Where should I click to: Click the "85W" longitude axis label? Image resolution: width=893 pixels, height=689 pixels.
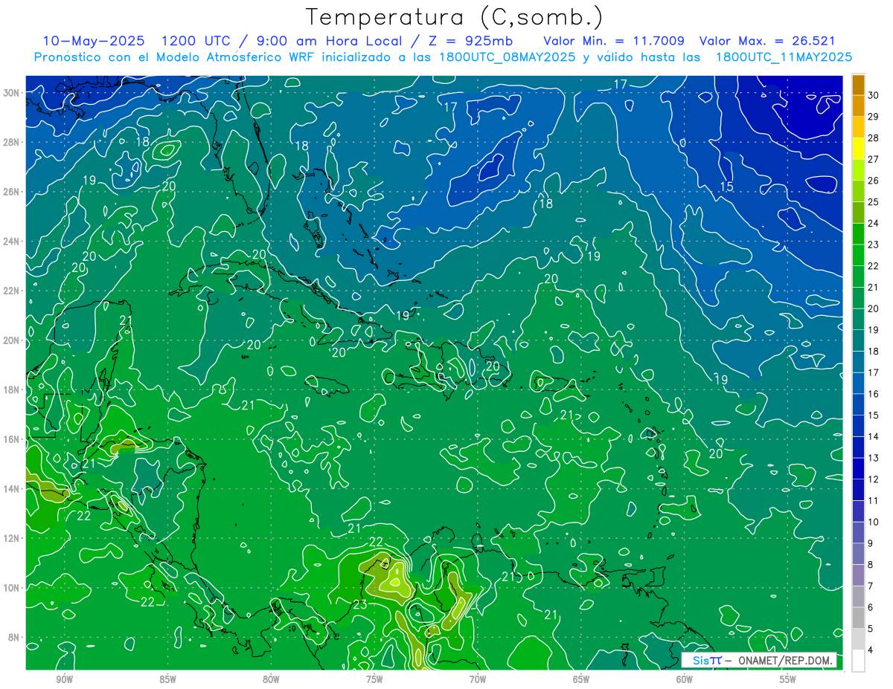tap(167, 679)
